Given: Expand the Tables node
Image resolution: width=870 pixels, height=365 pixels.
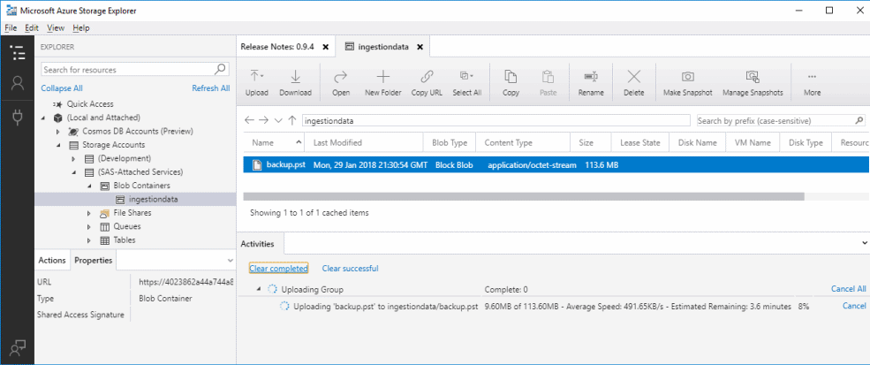Looking at the screenshot, I should [x=89, y=240].
